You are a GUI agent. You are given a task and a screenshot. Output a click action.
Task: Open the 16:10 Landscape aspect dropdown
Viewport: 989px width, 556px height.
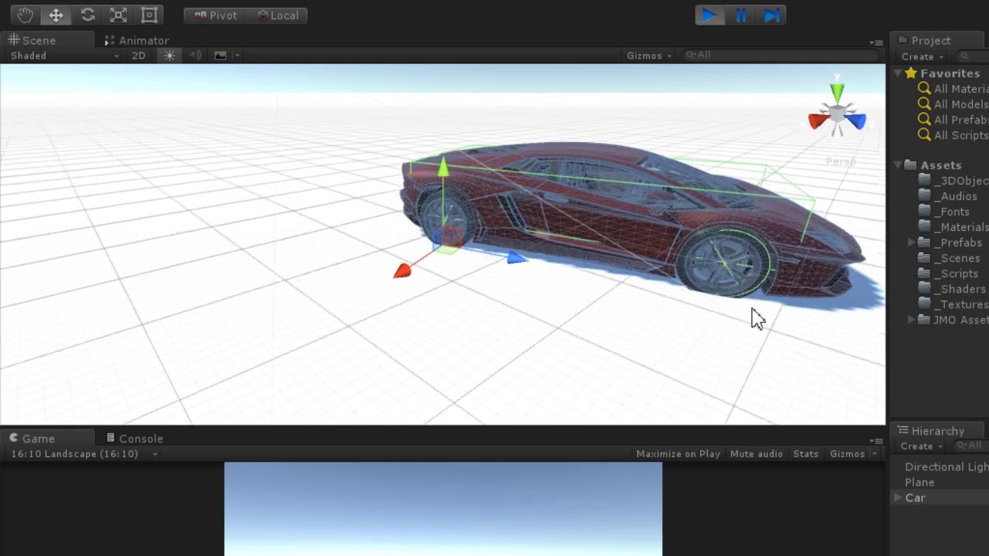click(83, 454)
